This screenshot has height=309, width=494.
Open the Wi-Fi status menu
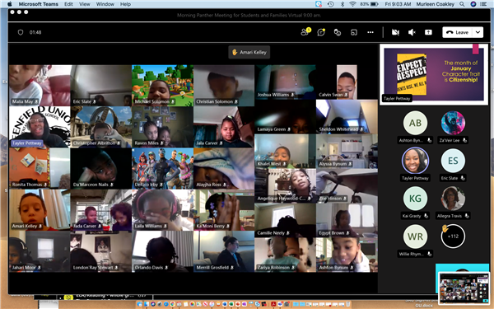click(x=352, y=4)
